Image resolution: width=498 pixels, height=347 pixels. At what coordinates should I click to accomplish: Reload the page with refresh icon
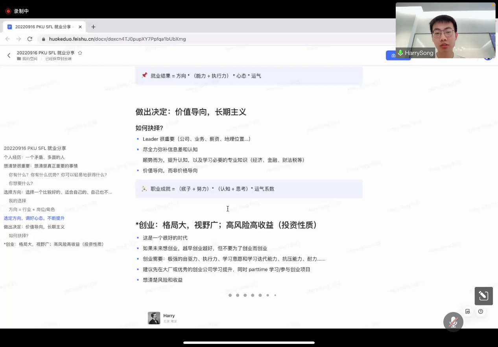pyautogui.click(x=30, y=39)
